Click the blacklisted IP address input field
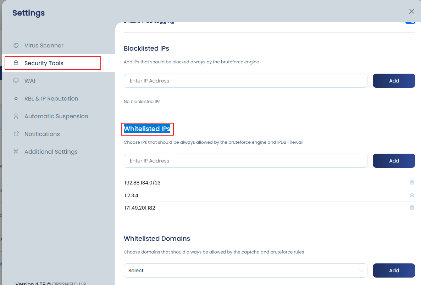 [x=245, y=81]
